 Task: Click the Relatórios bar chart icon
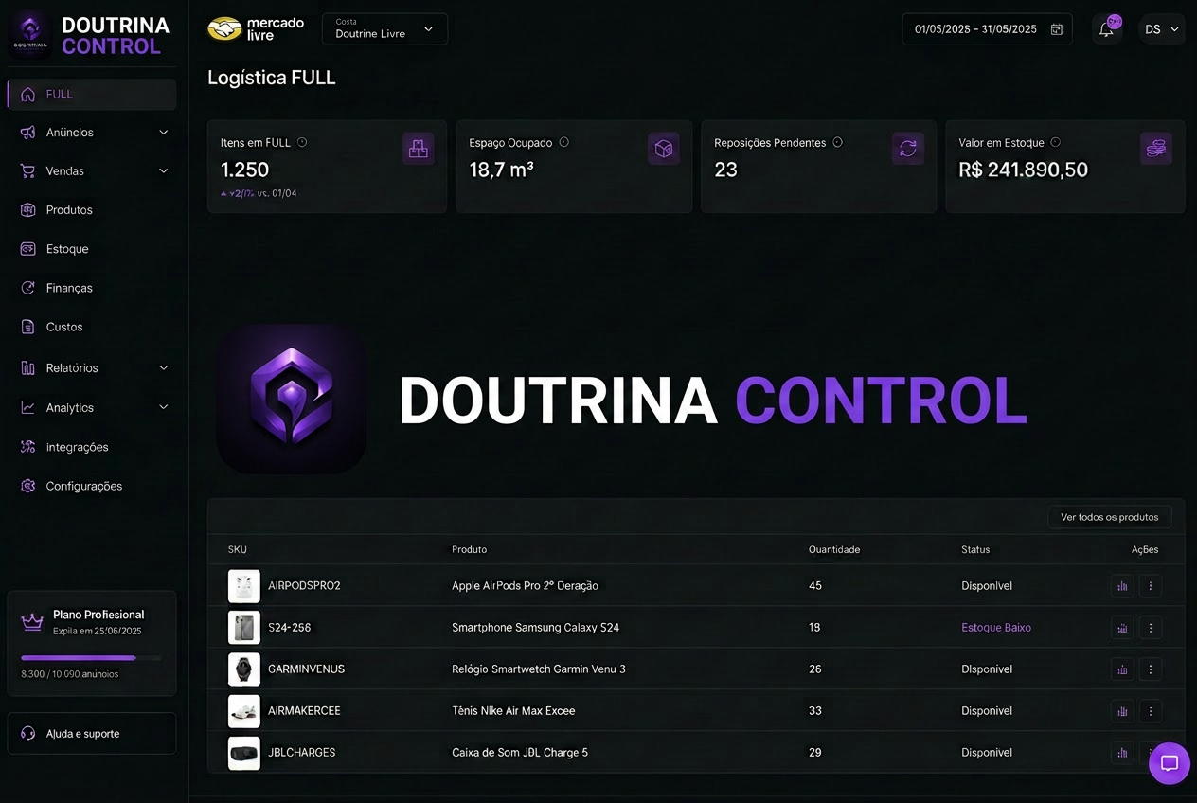click(x=27, y=367)
